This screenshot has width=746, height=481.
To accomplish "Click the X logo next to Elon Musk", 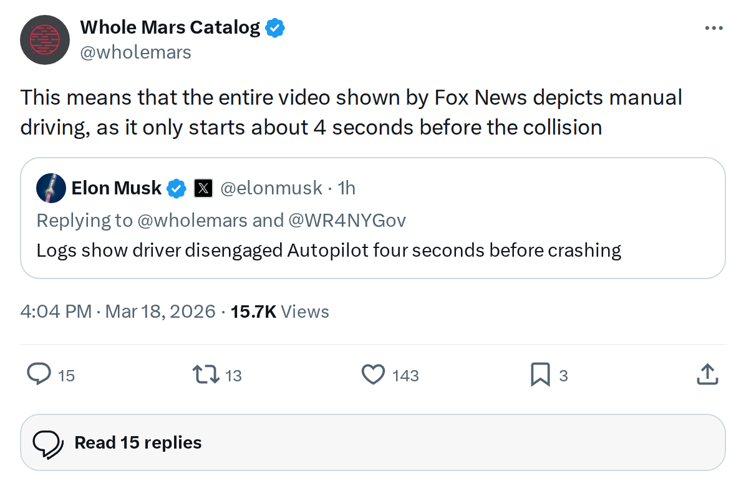I will tap(203, 188).
